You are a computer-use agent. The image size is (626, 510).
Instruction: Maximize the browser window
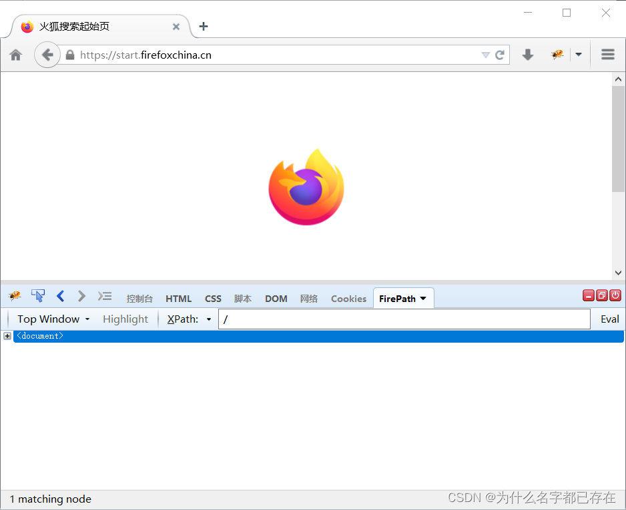click(566, 13)
